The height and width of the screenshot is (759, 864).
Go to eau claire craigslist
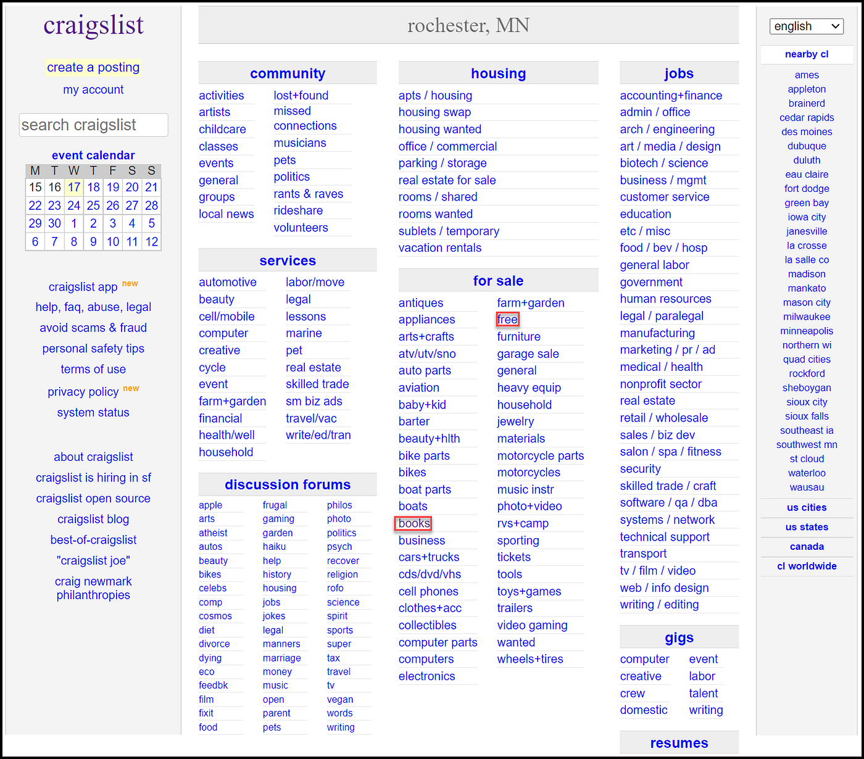click(x=807, y=175)
